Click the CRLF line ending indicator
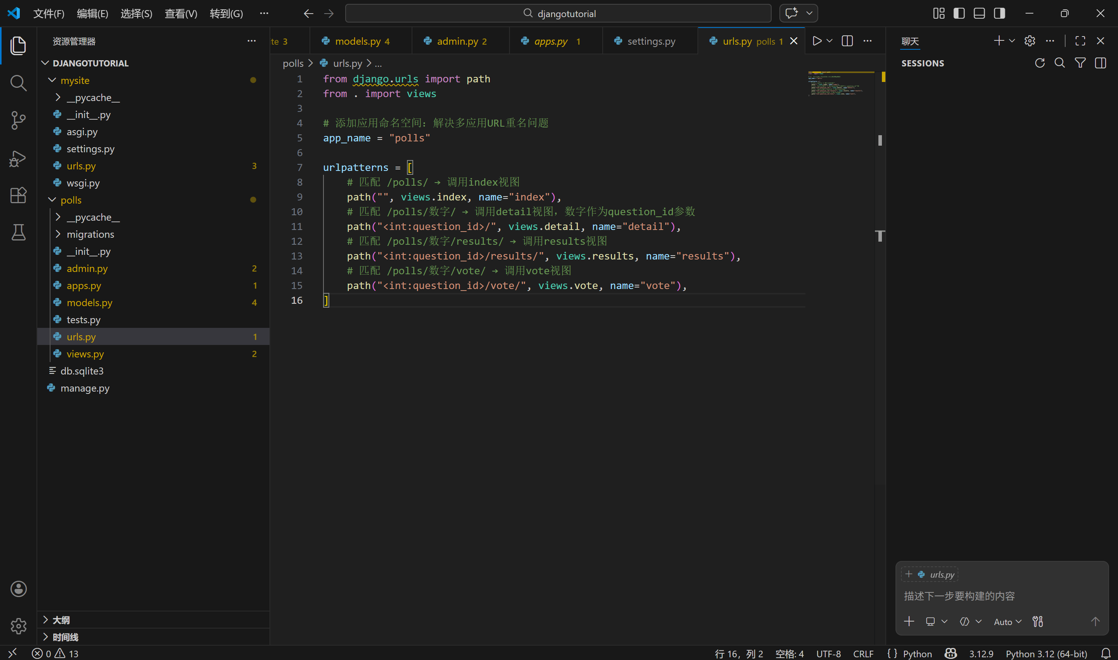Screen dimensions: 1118x660 (x=863, y=653)
